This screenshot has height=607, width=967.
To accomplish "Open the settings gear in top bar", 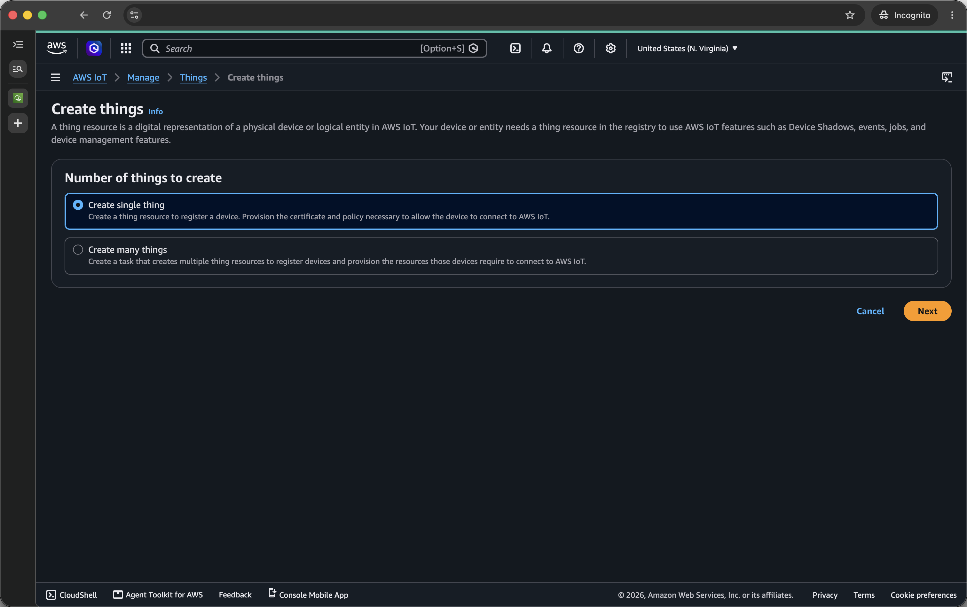I will point(610,48).
